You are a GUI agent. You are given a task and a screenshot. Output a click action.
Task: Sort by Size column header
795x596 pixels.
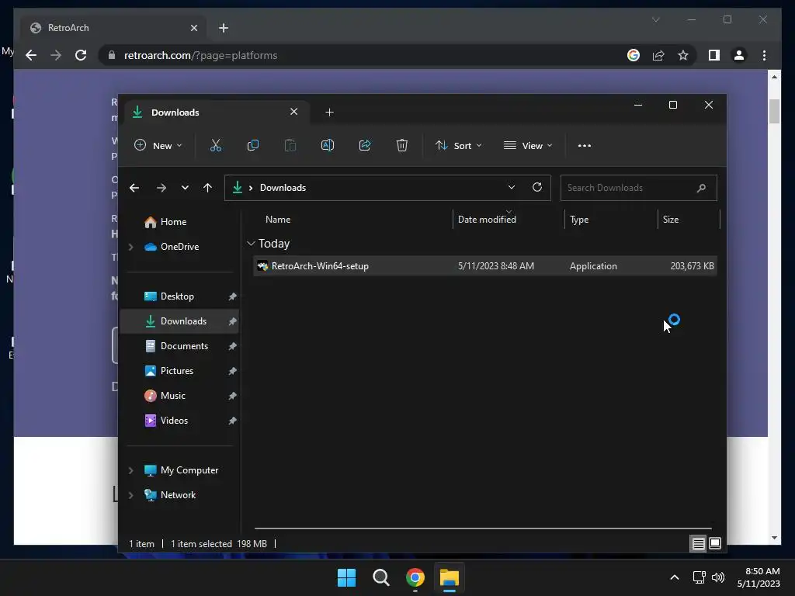(671, 220)
